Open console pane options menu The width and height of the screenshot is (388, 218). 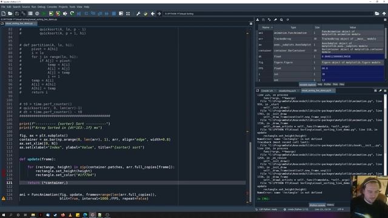[385, 91]
